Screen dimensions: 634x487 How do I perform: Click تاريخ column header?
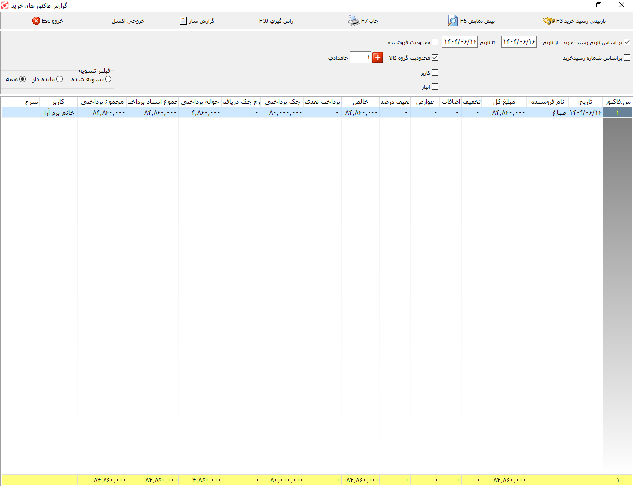(x=586, y=102)
